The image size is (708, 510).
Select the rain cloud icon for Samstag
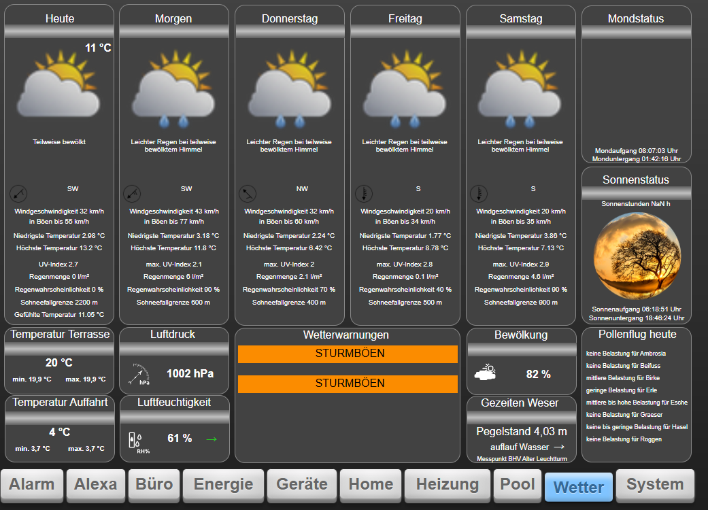coord(520,85)
